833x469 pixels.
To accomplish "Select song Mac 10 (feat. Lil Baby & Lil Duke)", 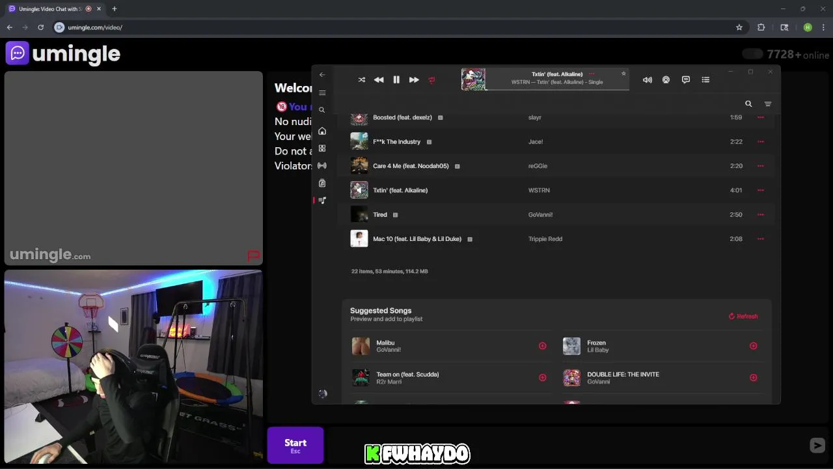I will coord(417,239).
